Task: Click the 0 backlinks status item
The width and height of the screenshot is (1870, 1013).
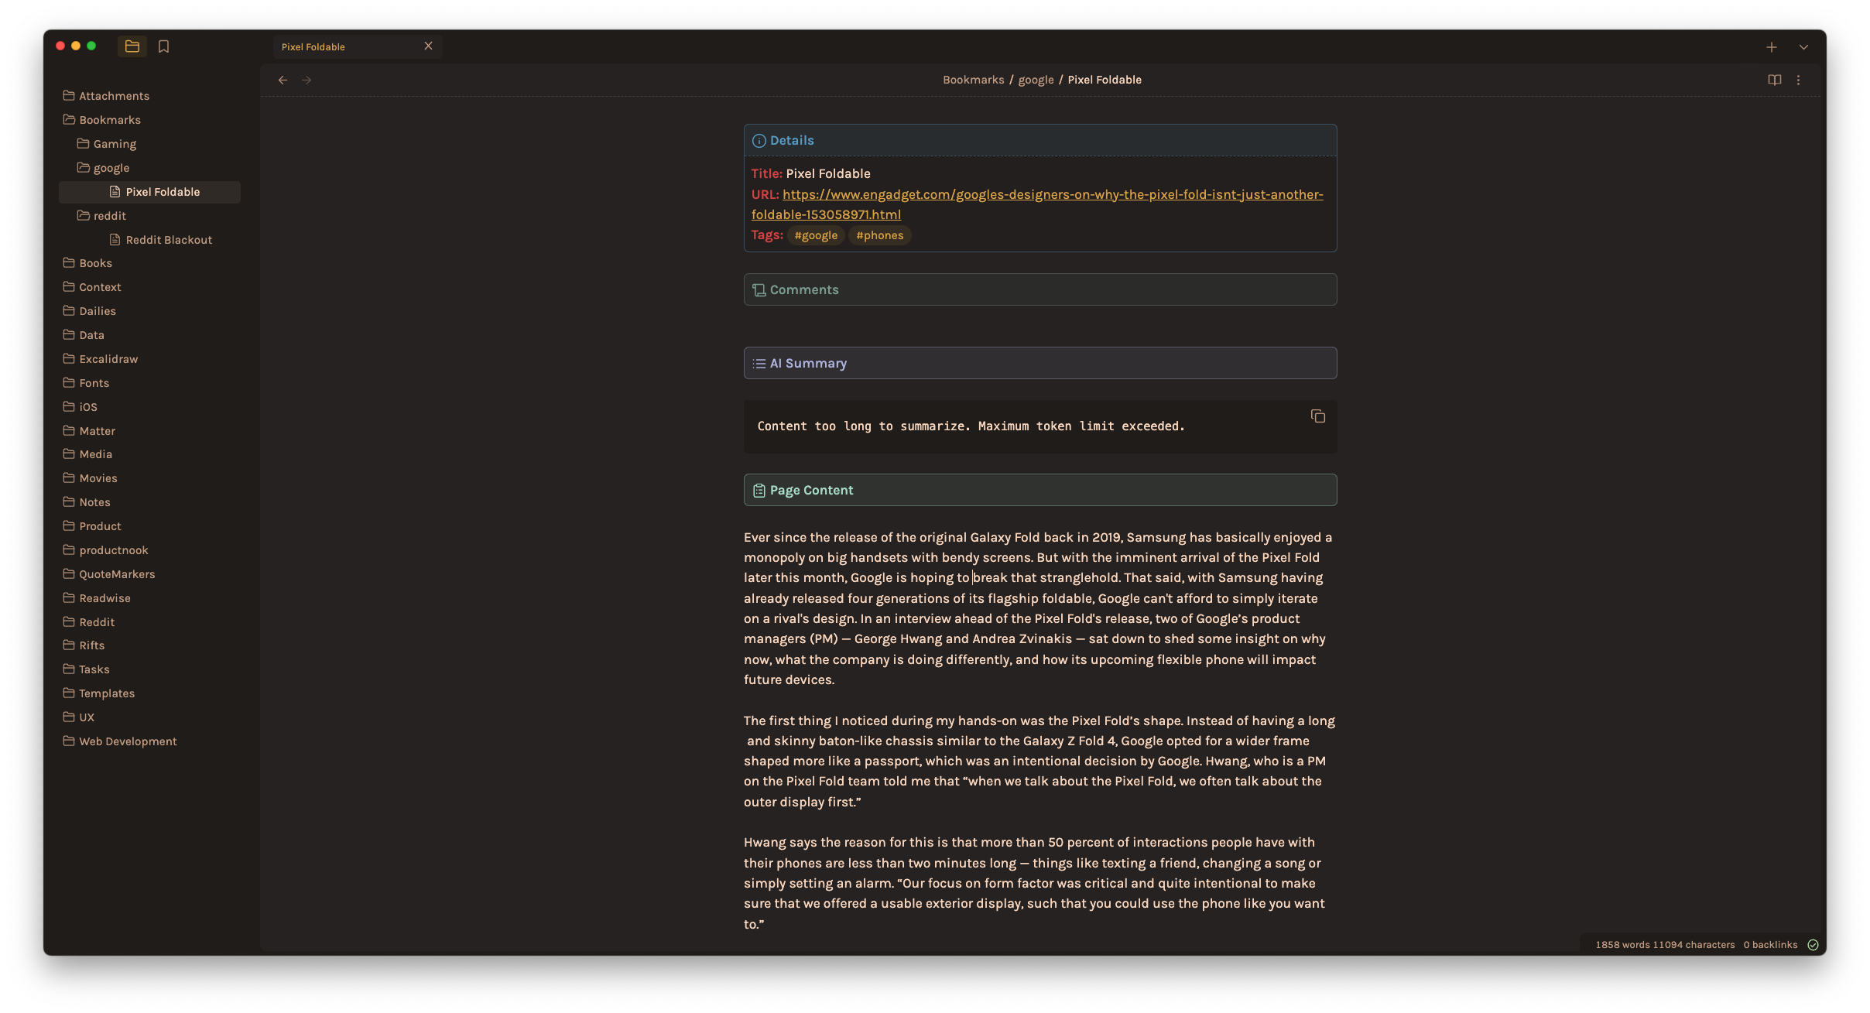Action: pos(1770,945)
